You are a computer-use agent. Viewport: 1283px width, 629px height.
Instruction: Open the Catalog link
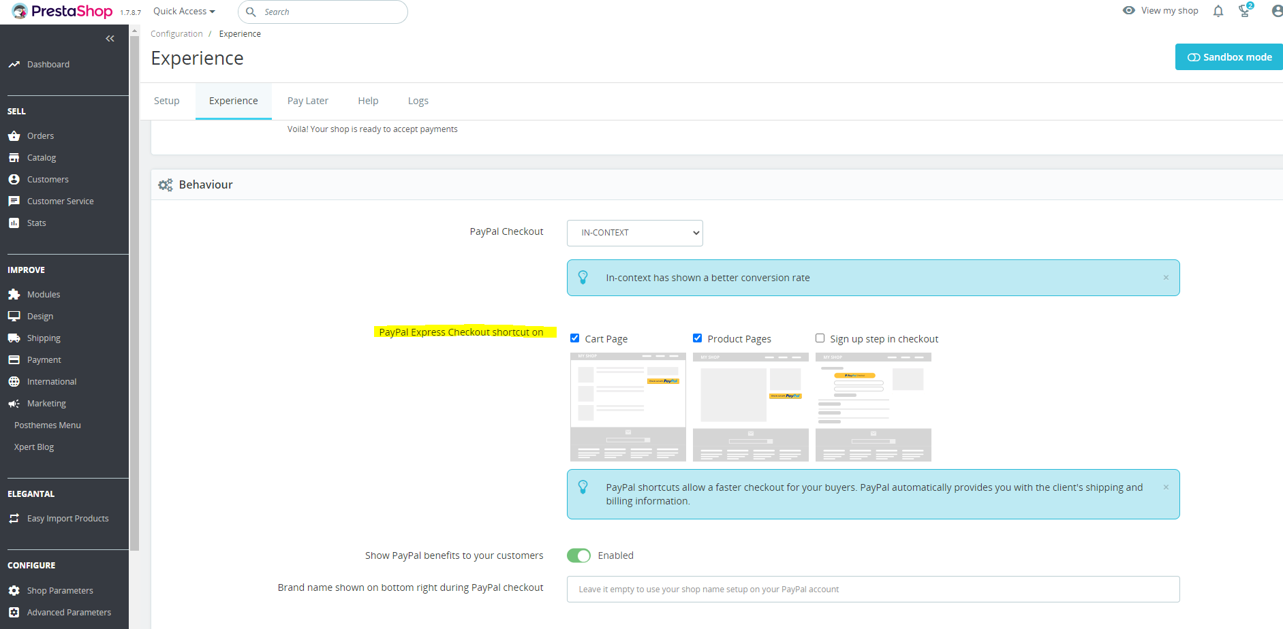[42, 158]
